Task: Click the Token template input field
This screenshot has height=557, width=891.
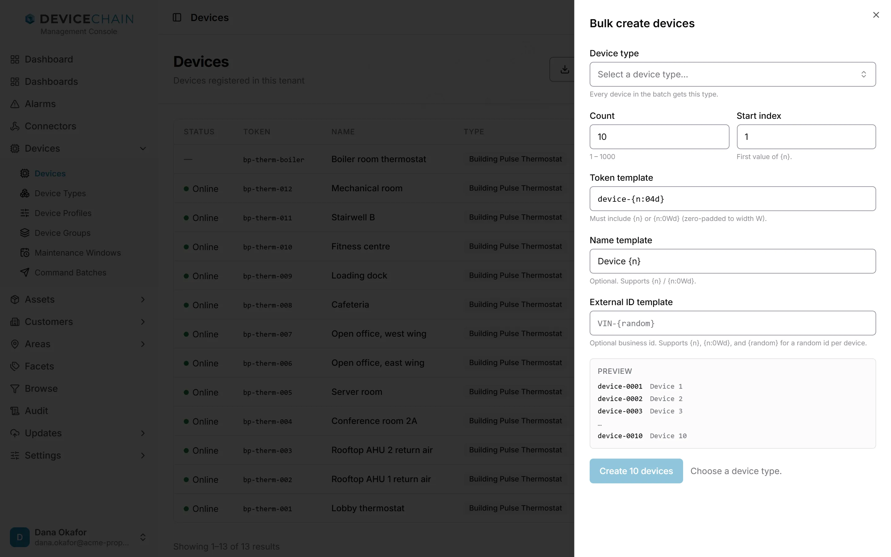Action: coord(733,199)
